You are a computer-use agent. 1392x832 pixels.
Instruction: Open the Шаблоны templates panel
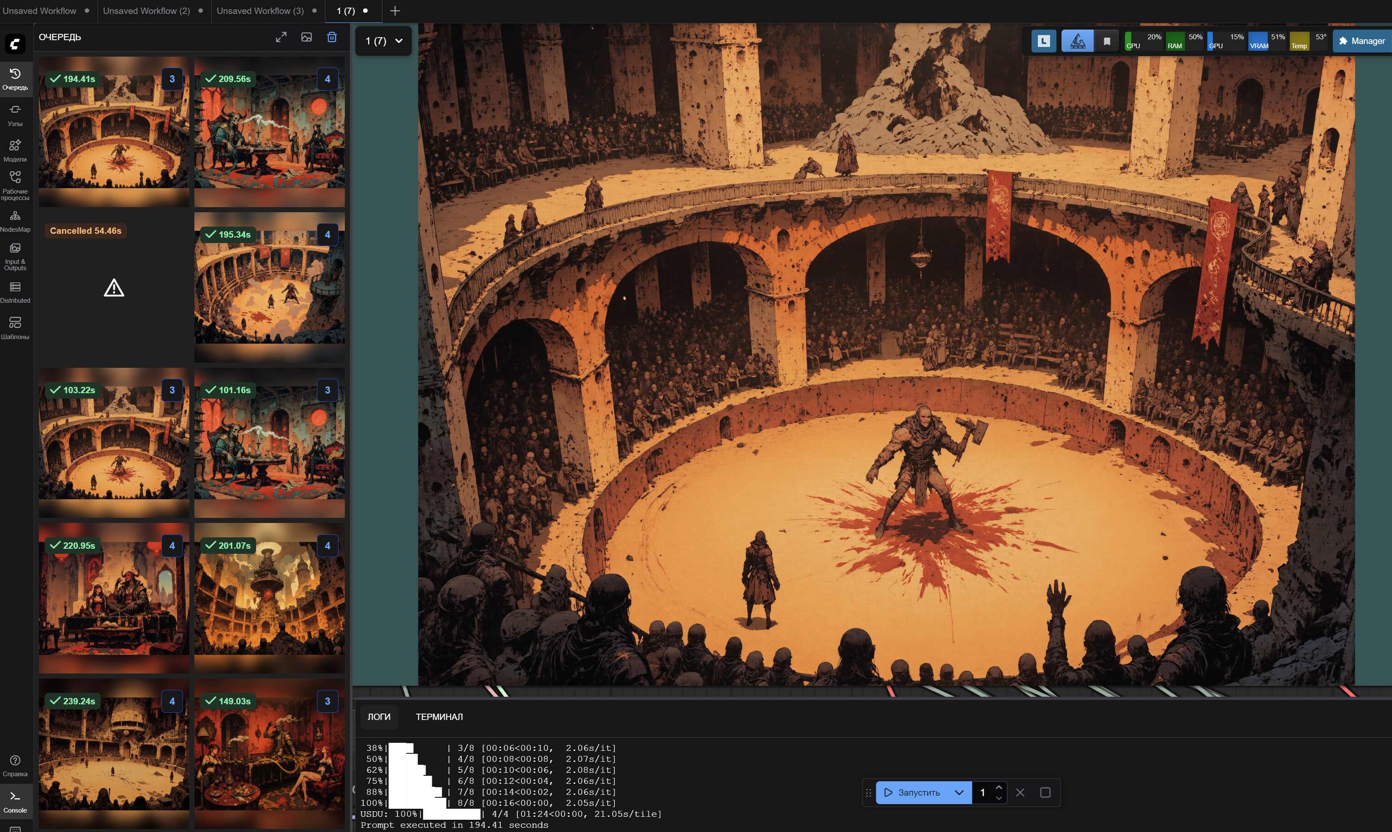click(15, 327)
